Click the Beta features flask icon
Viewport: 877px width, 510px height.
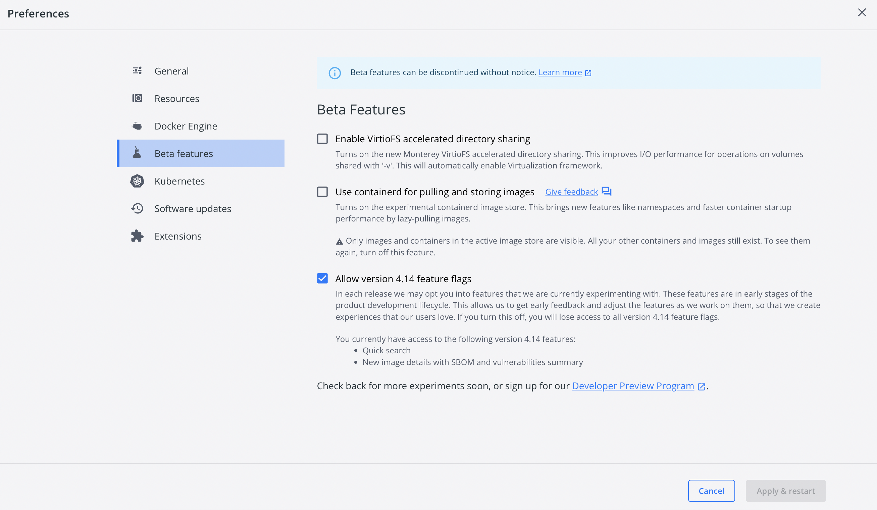(137, 153)
